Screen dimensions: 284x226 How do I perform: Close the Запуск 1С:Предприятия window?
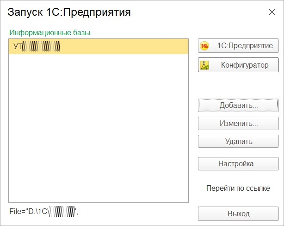pyautogui.click(x=272, y=12)
